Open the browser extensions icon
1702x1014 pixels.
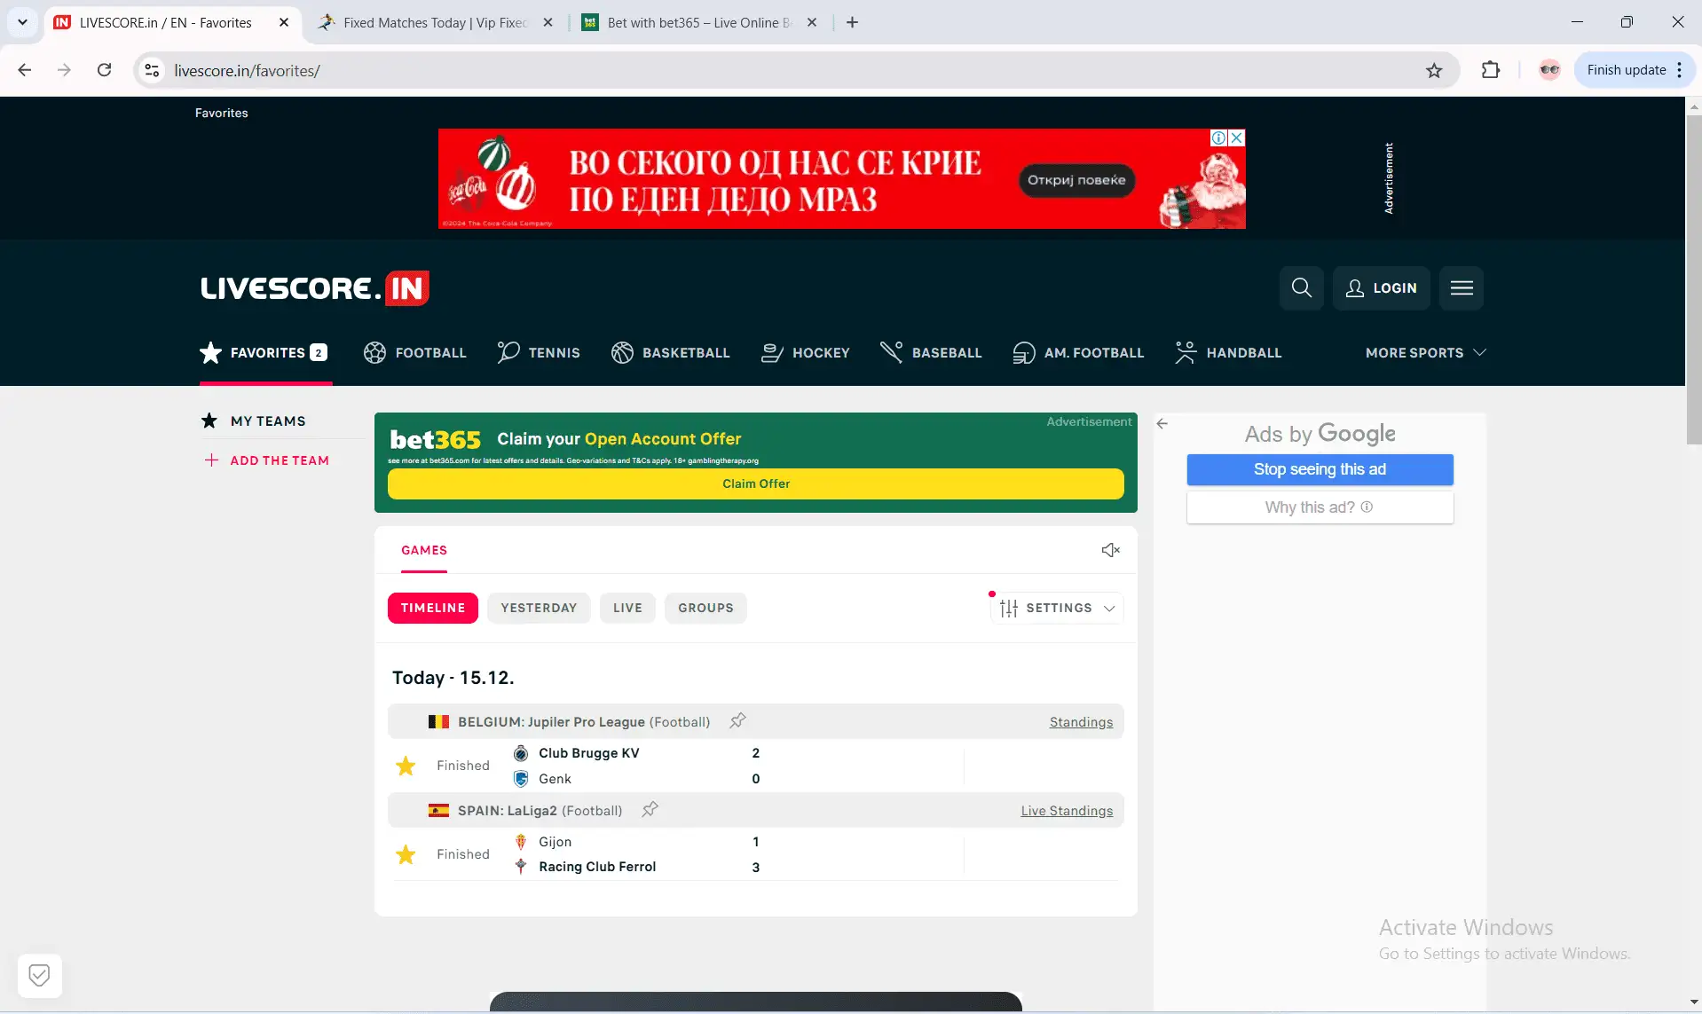[x=1491, y=70]
